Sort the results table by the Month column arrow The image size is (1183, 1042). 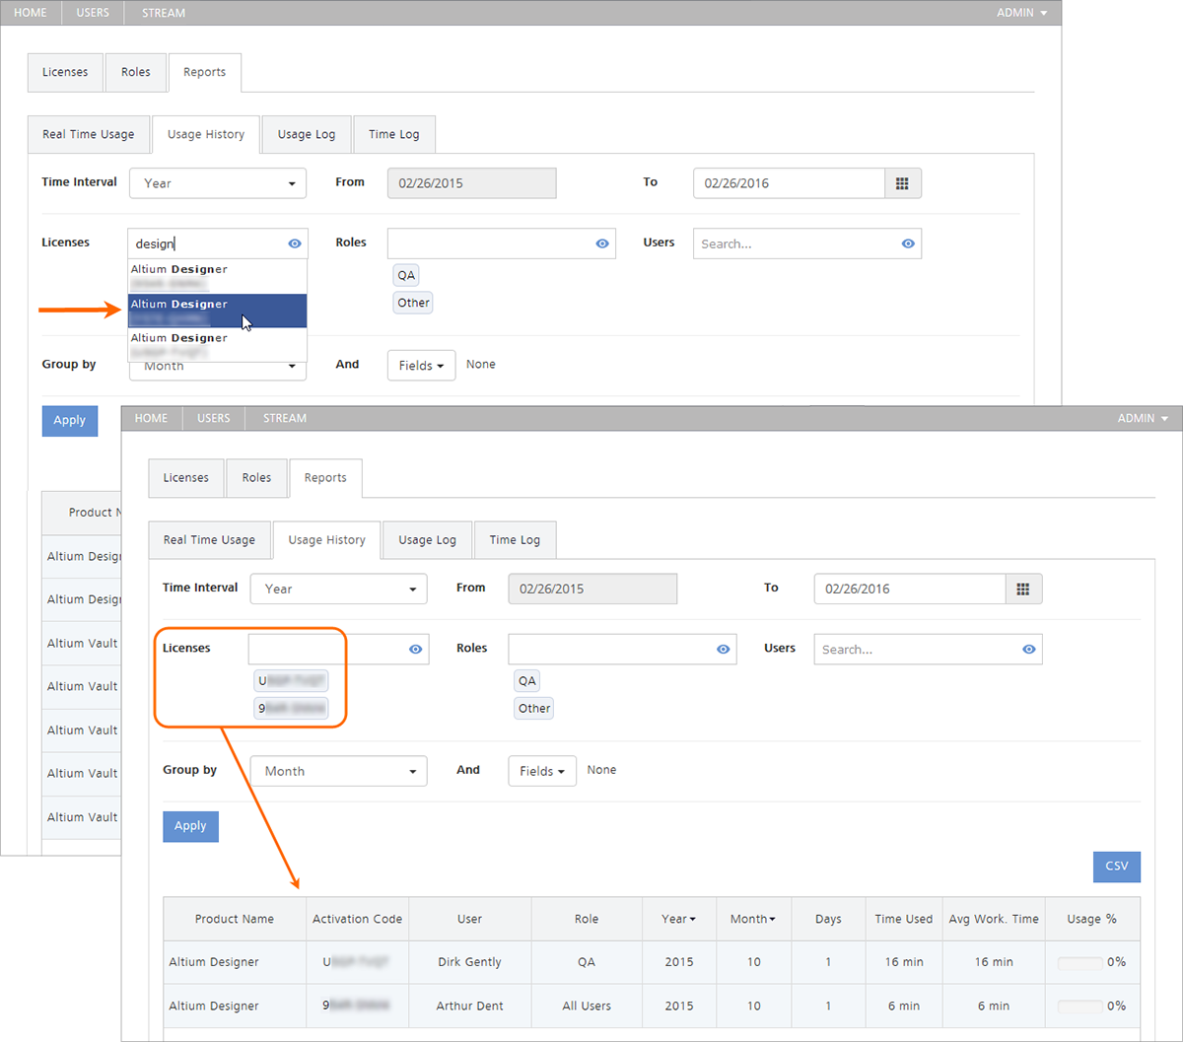coord(771,920)
